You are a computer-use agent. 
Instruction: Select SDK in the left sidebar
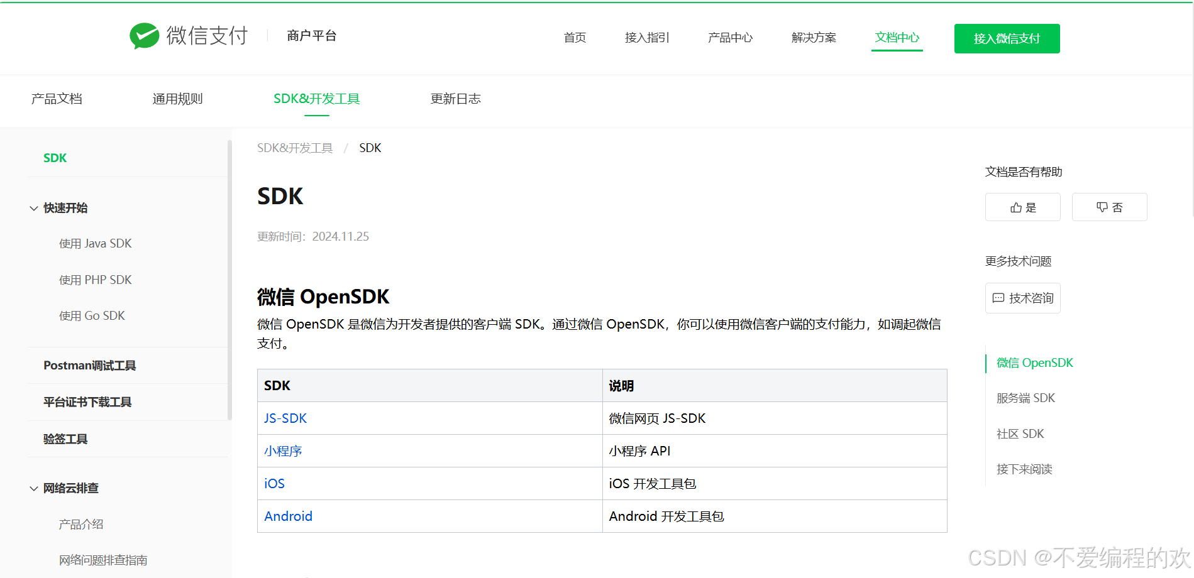click(x=55, y=158)
